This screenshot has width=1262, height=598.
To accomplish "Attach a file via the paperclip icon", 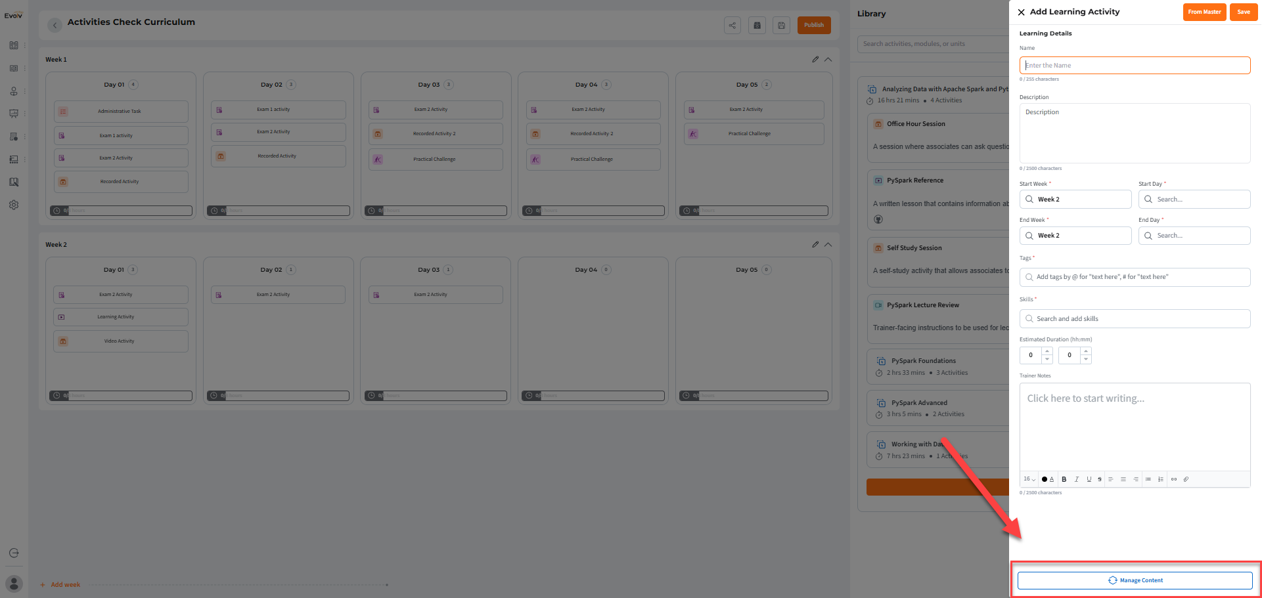I will pos(1186,479).
